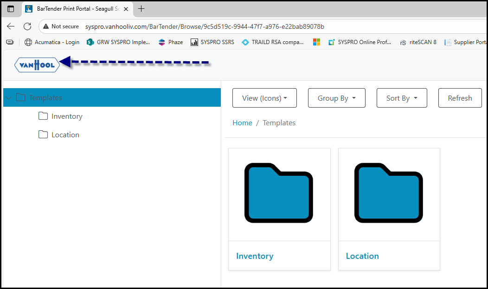Open the View (Icons) dropdown
The height and width of the screenshot is (289, 488).
[x=264, y=98]
